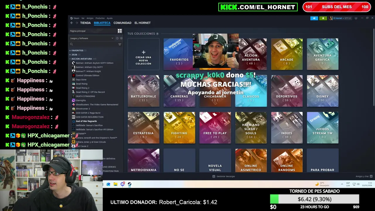Open the JUEGOS STREAM TW collection tile

point(323,128)
